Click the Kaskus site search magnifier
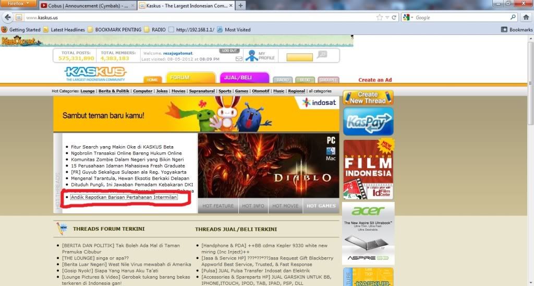 [x=322, y=55]
